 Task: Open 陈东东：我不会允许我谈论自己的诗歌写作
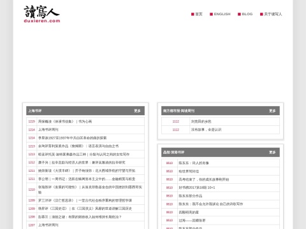pos(210,204)
